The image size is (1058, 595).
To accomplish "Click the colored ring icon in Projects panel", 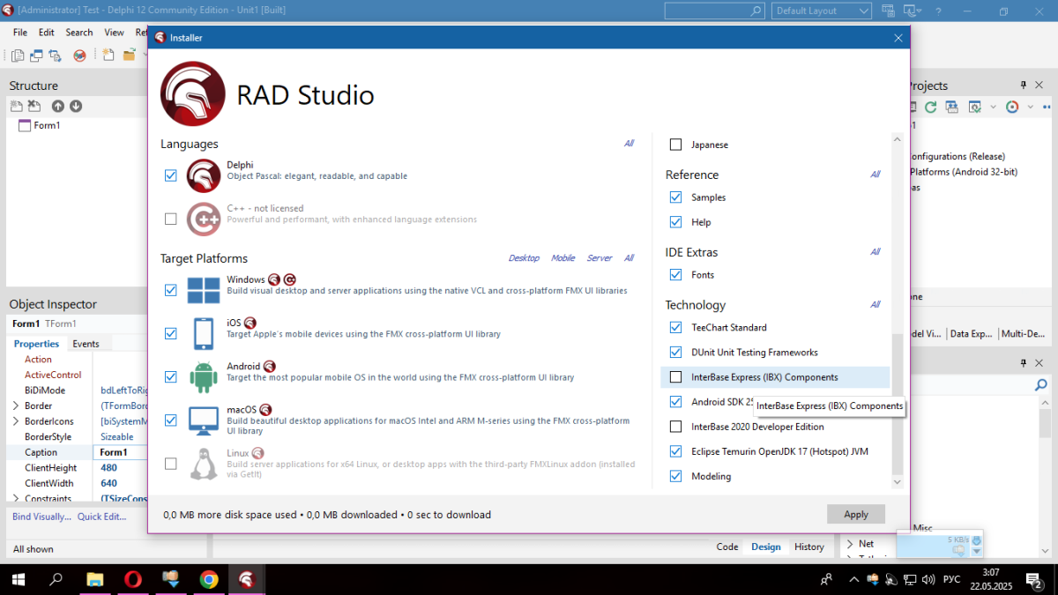I will [1012, 107].
